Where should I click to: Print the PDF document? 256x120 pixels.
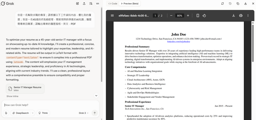click(241, 16)
